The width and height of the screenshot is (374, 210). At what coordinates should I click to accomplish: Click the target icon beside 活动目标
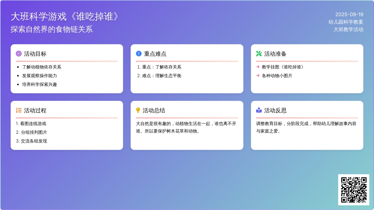coord(19,54)
